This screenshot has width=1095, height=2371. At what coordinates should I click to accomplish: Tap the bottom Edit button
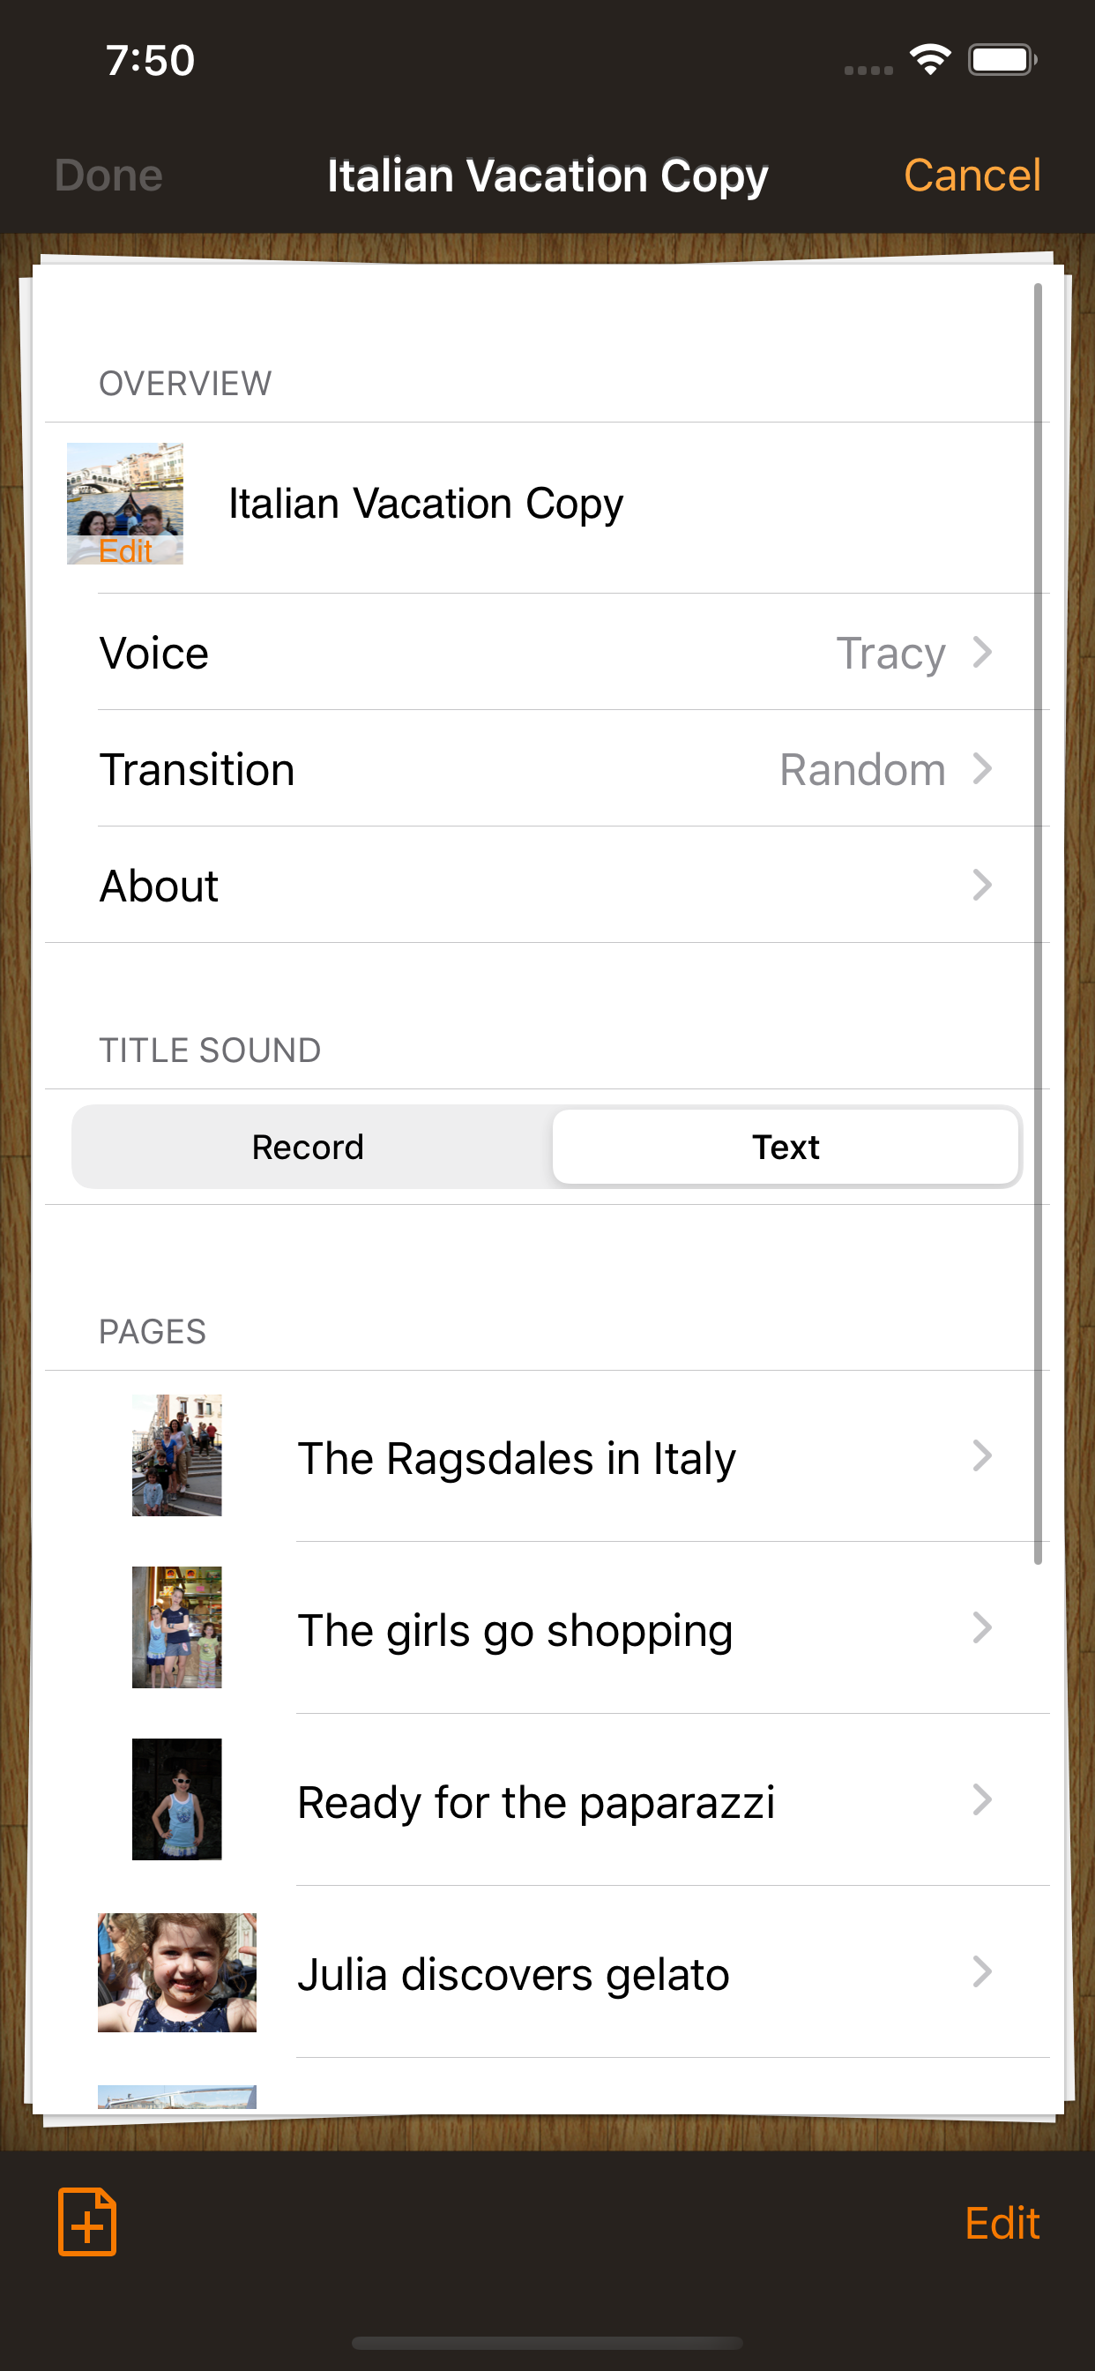coord(1002,2223)
